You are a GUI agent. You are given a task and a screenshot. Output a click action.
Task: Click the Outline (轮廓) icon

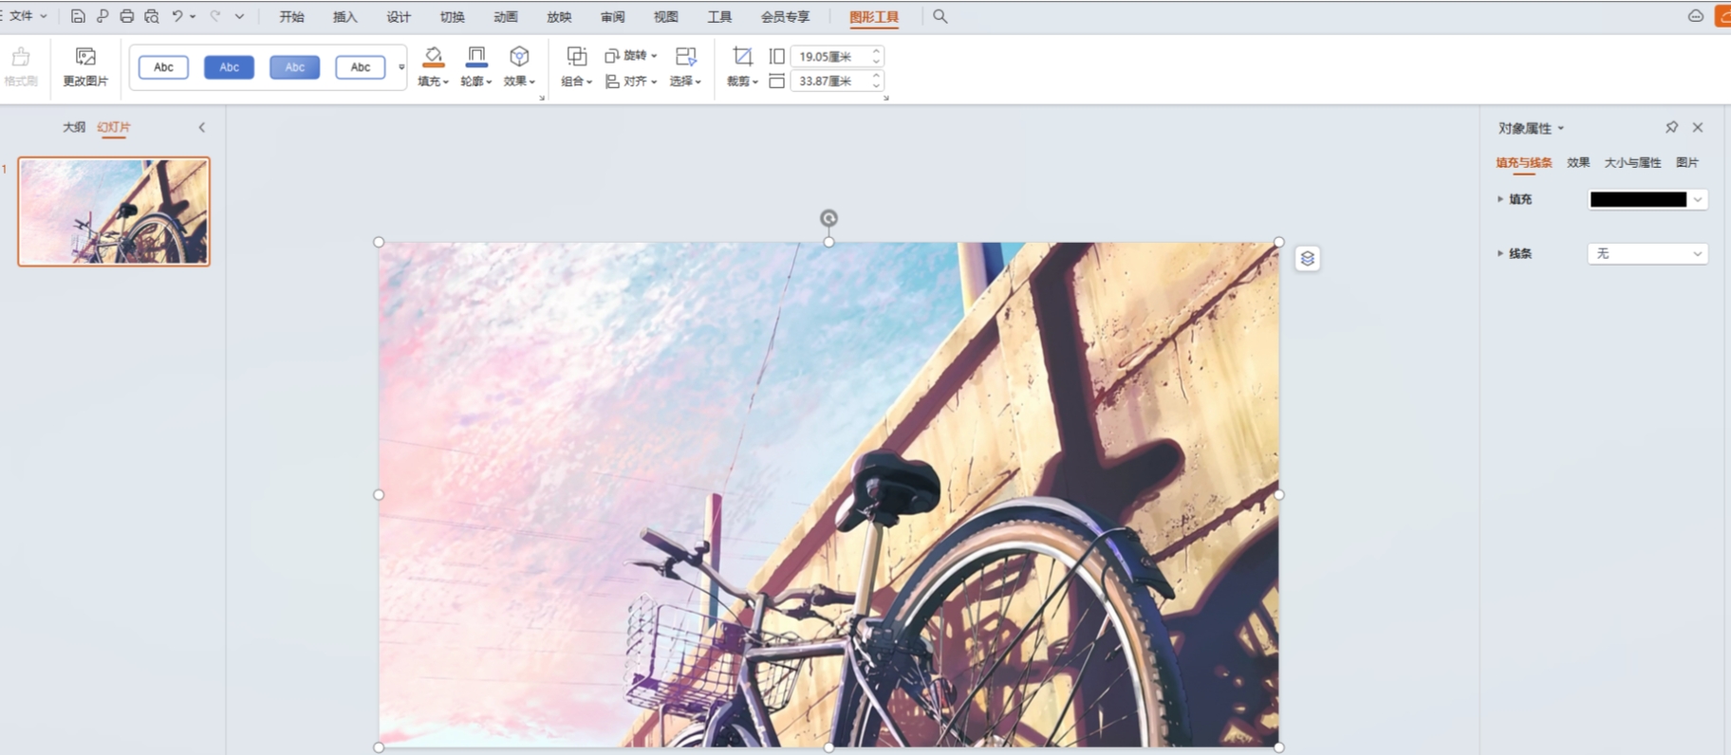476,56
